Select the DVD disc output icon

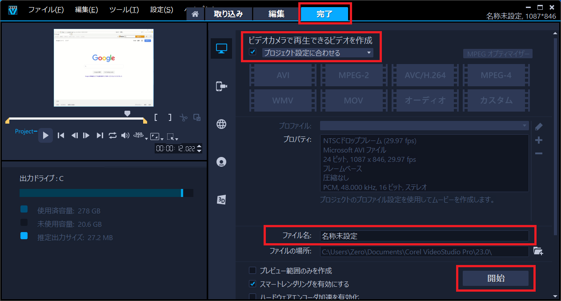pos(221,162)
